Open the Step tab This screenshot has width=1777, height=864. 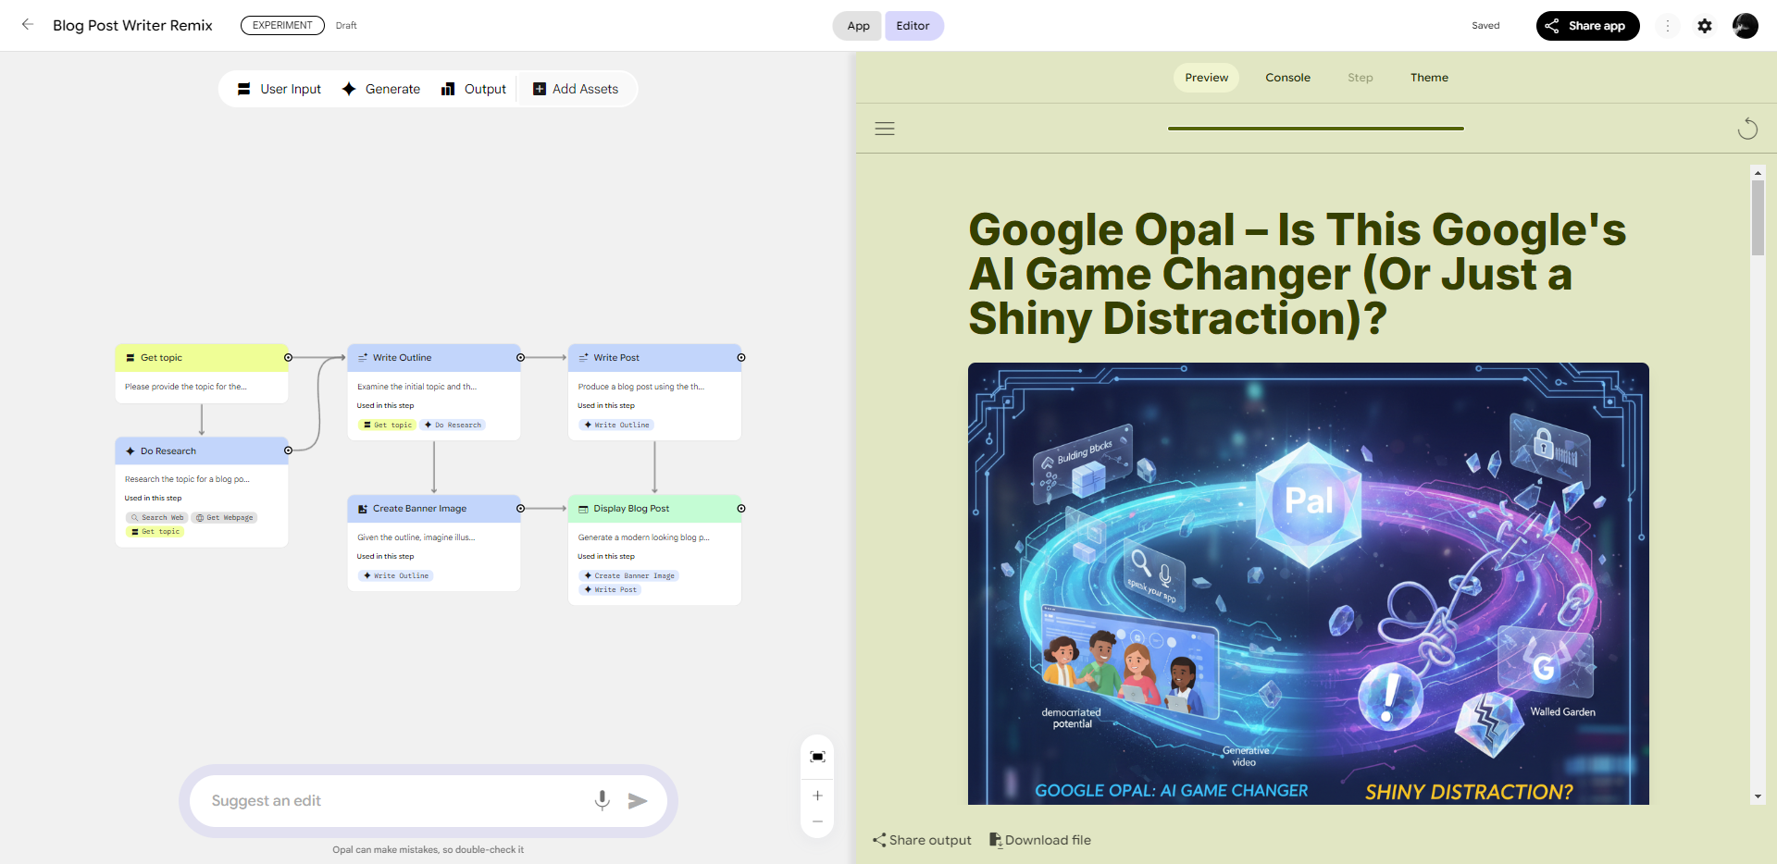pyautogui.click(x=1360, y=78)
